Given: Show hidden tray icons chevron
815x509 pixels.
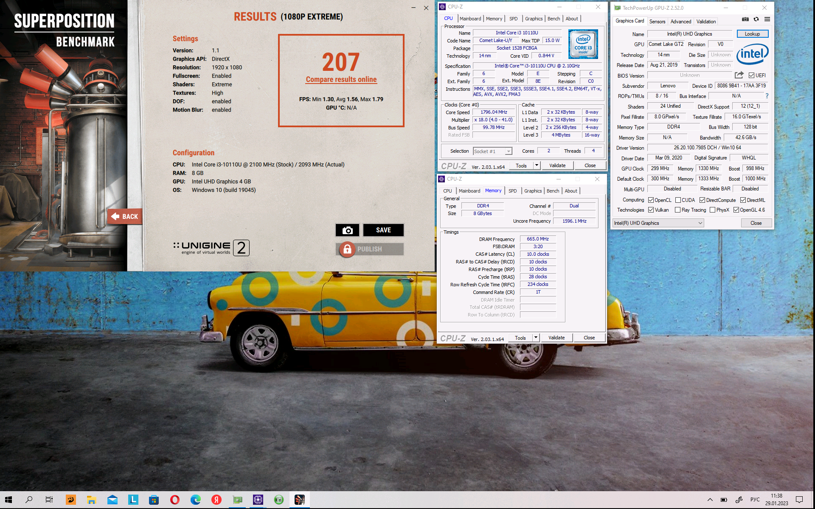Looking at the screenshot, I should tap(710, 500).
